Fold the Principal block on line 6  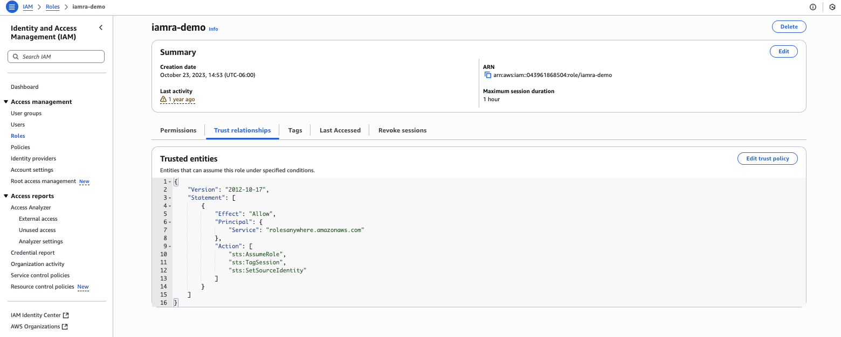[169, 222]
